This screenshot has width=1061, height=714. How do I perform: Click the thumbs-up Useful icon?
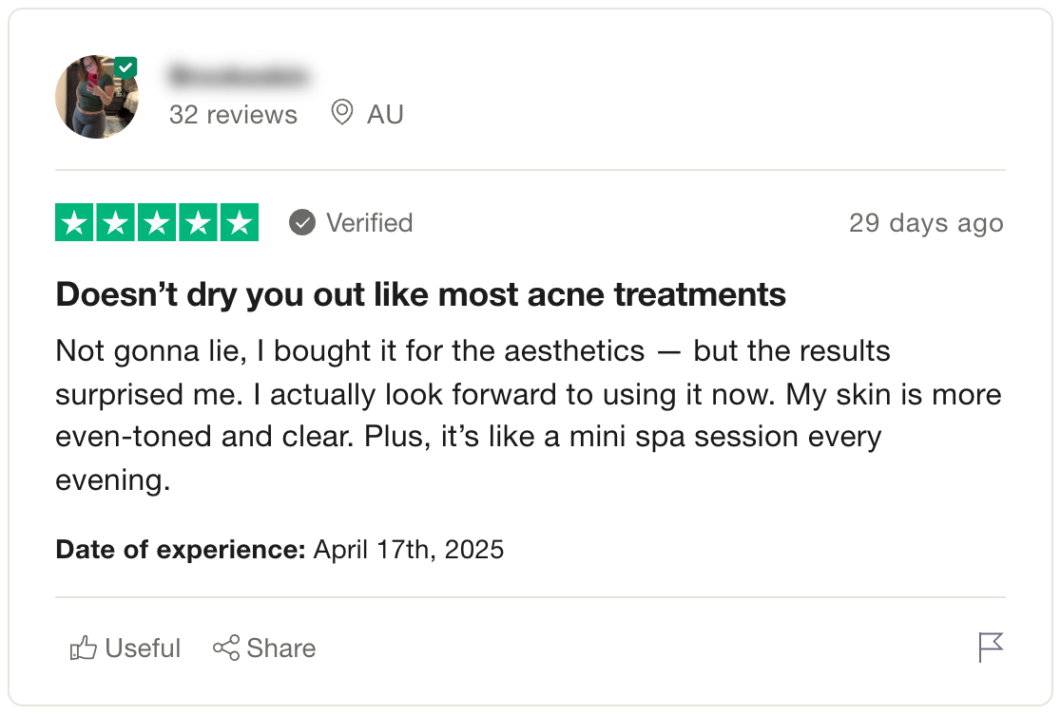[84, 648]
